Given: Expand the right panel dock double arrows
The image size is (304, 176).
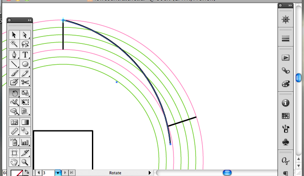Looking at the screenshot, I should (290, 6).
